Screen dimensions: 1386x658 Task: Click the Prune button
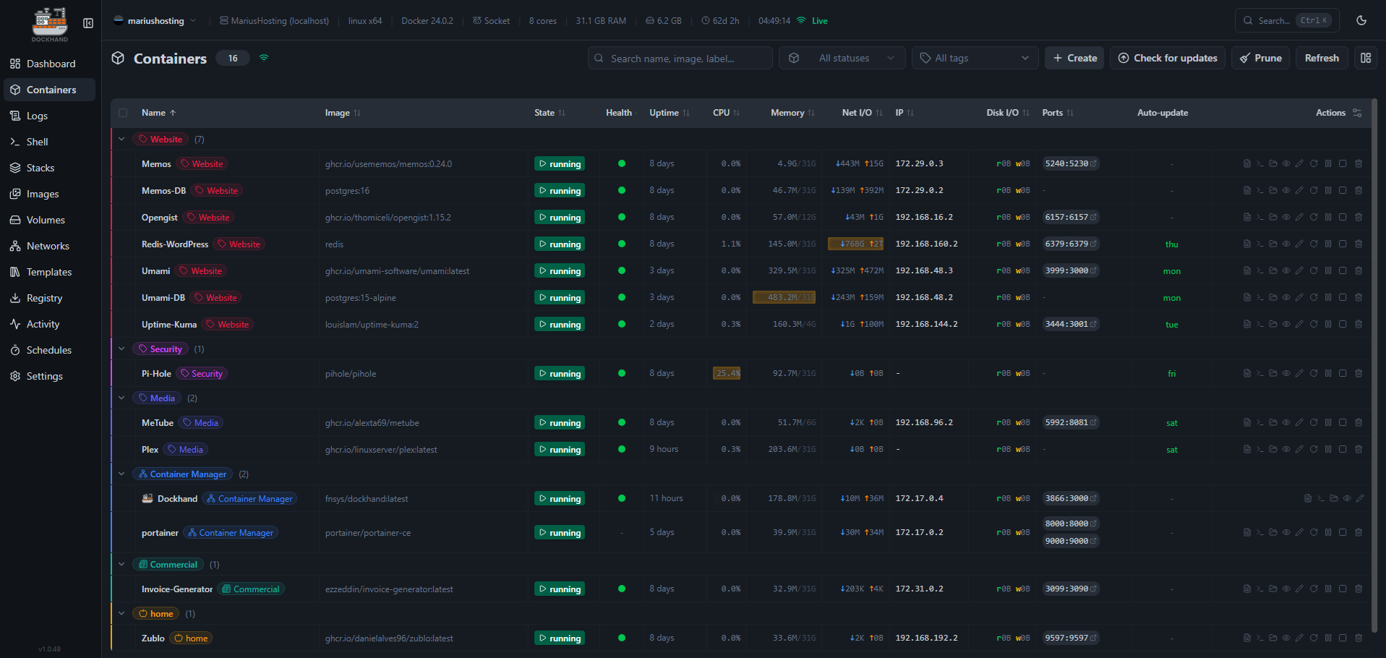(x=1261, y=59)
